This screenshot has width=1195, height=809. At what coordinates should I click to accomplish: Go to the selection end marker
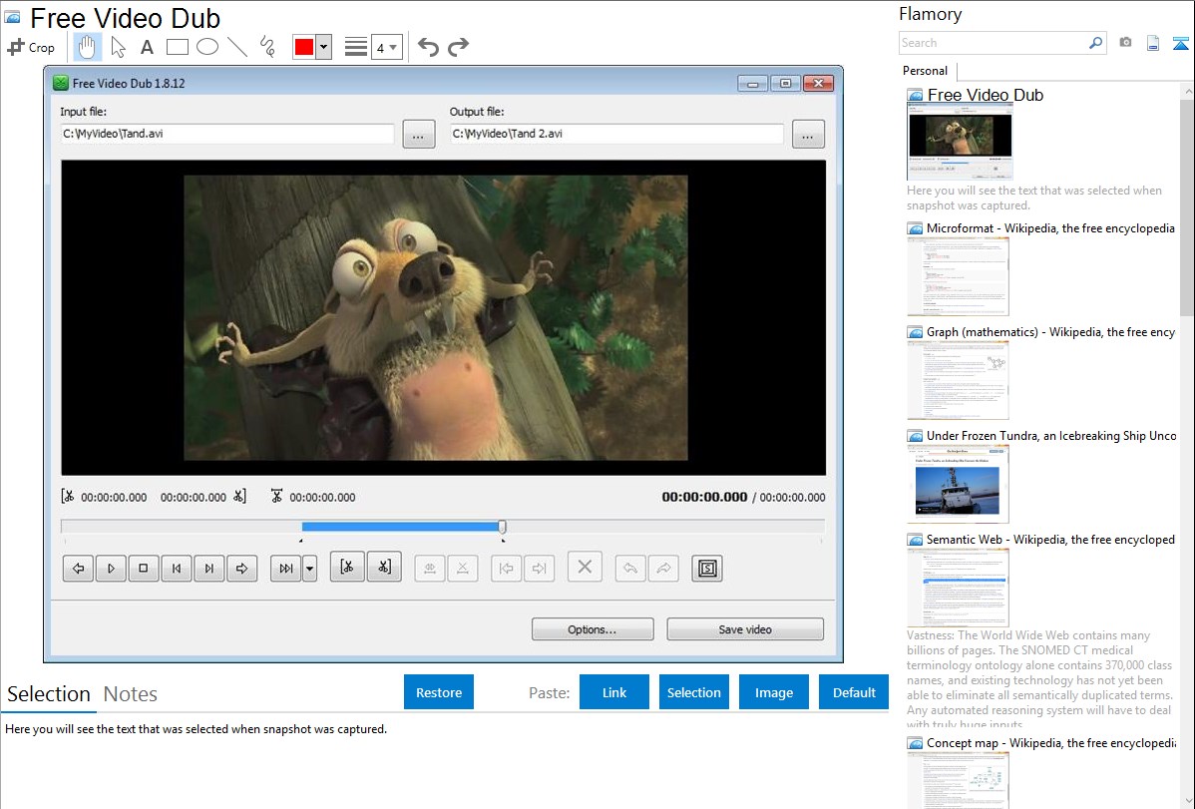point(539,568)
